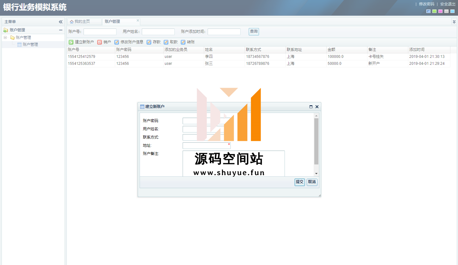Collapse the 主菜单 panel with double-arrow icon

(x=61, y=22)
